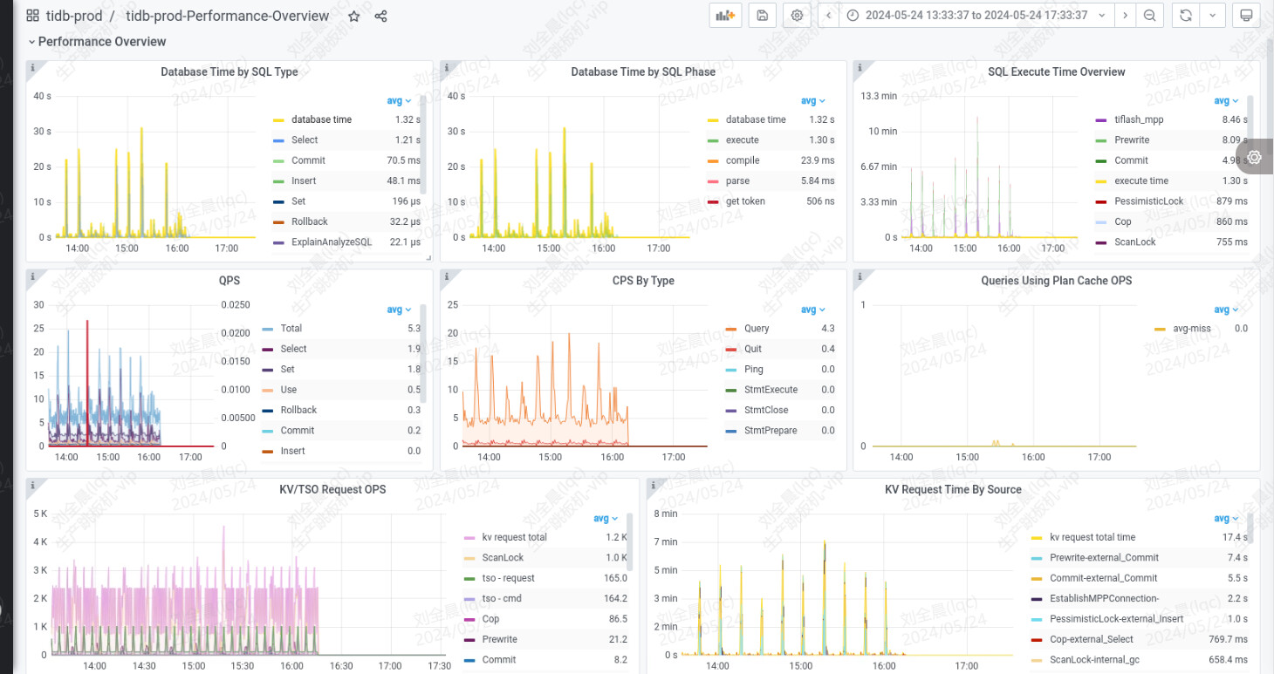Star the tidb-prod-Performance-Overview dashboard
The width and height of the screenshot is (1274, 674).
click(353, 16)
